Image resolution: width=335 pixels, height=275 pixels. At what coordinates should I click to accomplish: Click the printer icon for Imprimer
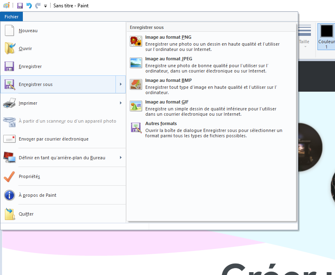click(9, 103)
